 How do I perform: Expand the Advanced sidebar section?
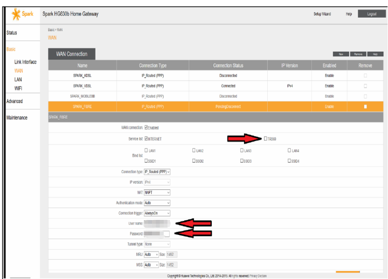14,101
